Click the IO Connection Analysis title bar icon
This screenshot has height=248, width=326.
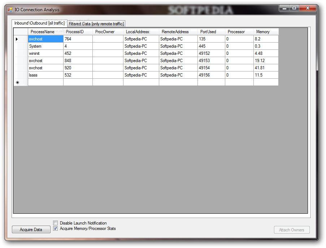(10, 9)
